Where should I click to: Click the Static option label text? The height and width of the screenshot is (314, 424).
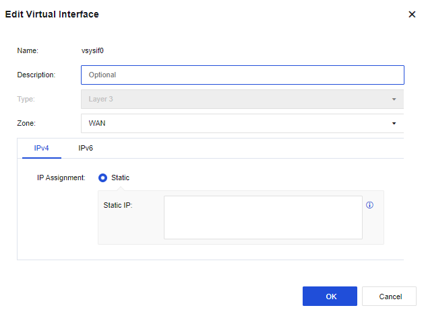(x=120, y=178)
